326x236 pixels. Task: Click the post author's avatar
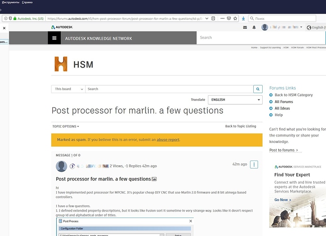61,166
